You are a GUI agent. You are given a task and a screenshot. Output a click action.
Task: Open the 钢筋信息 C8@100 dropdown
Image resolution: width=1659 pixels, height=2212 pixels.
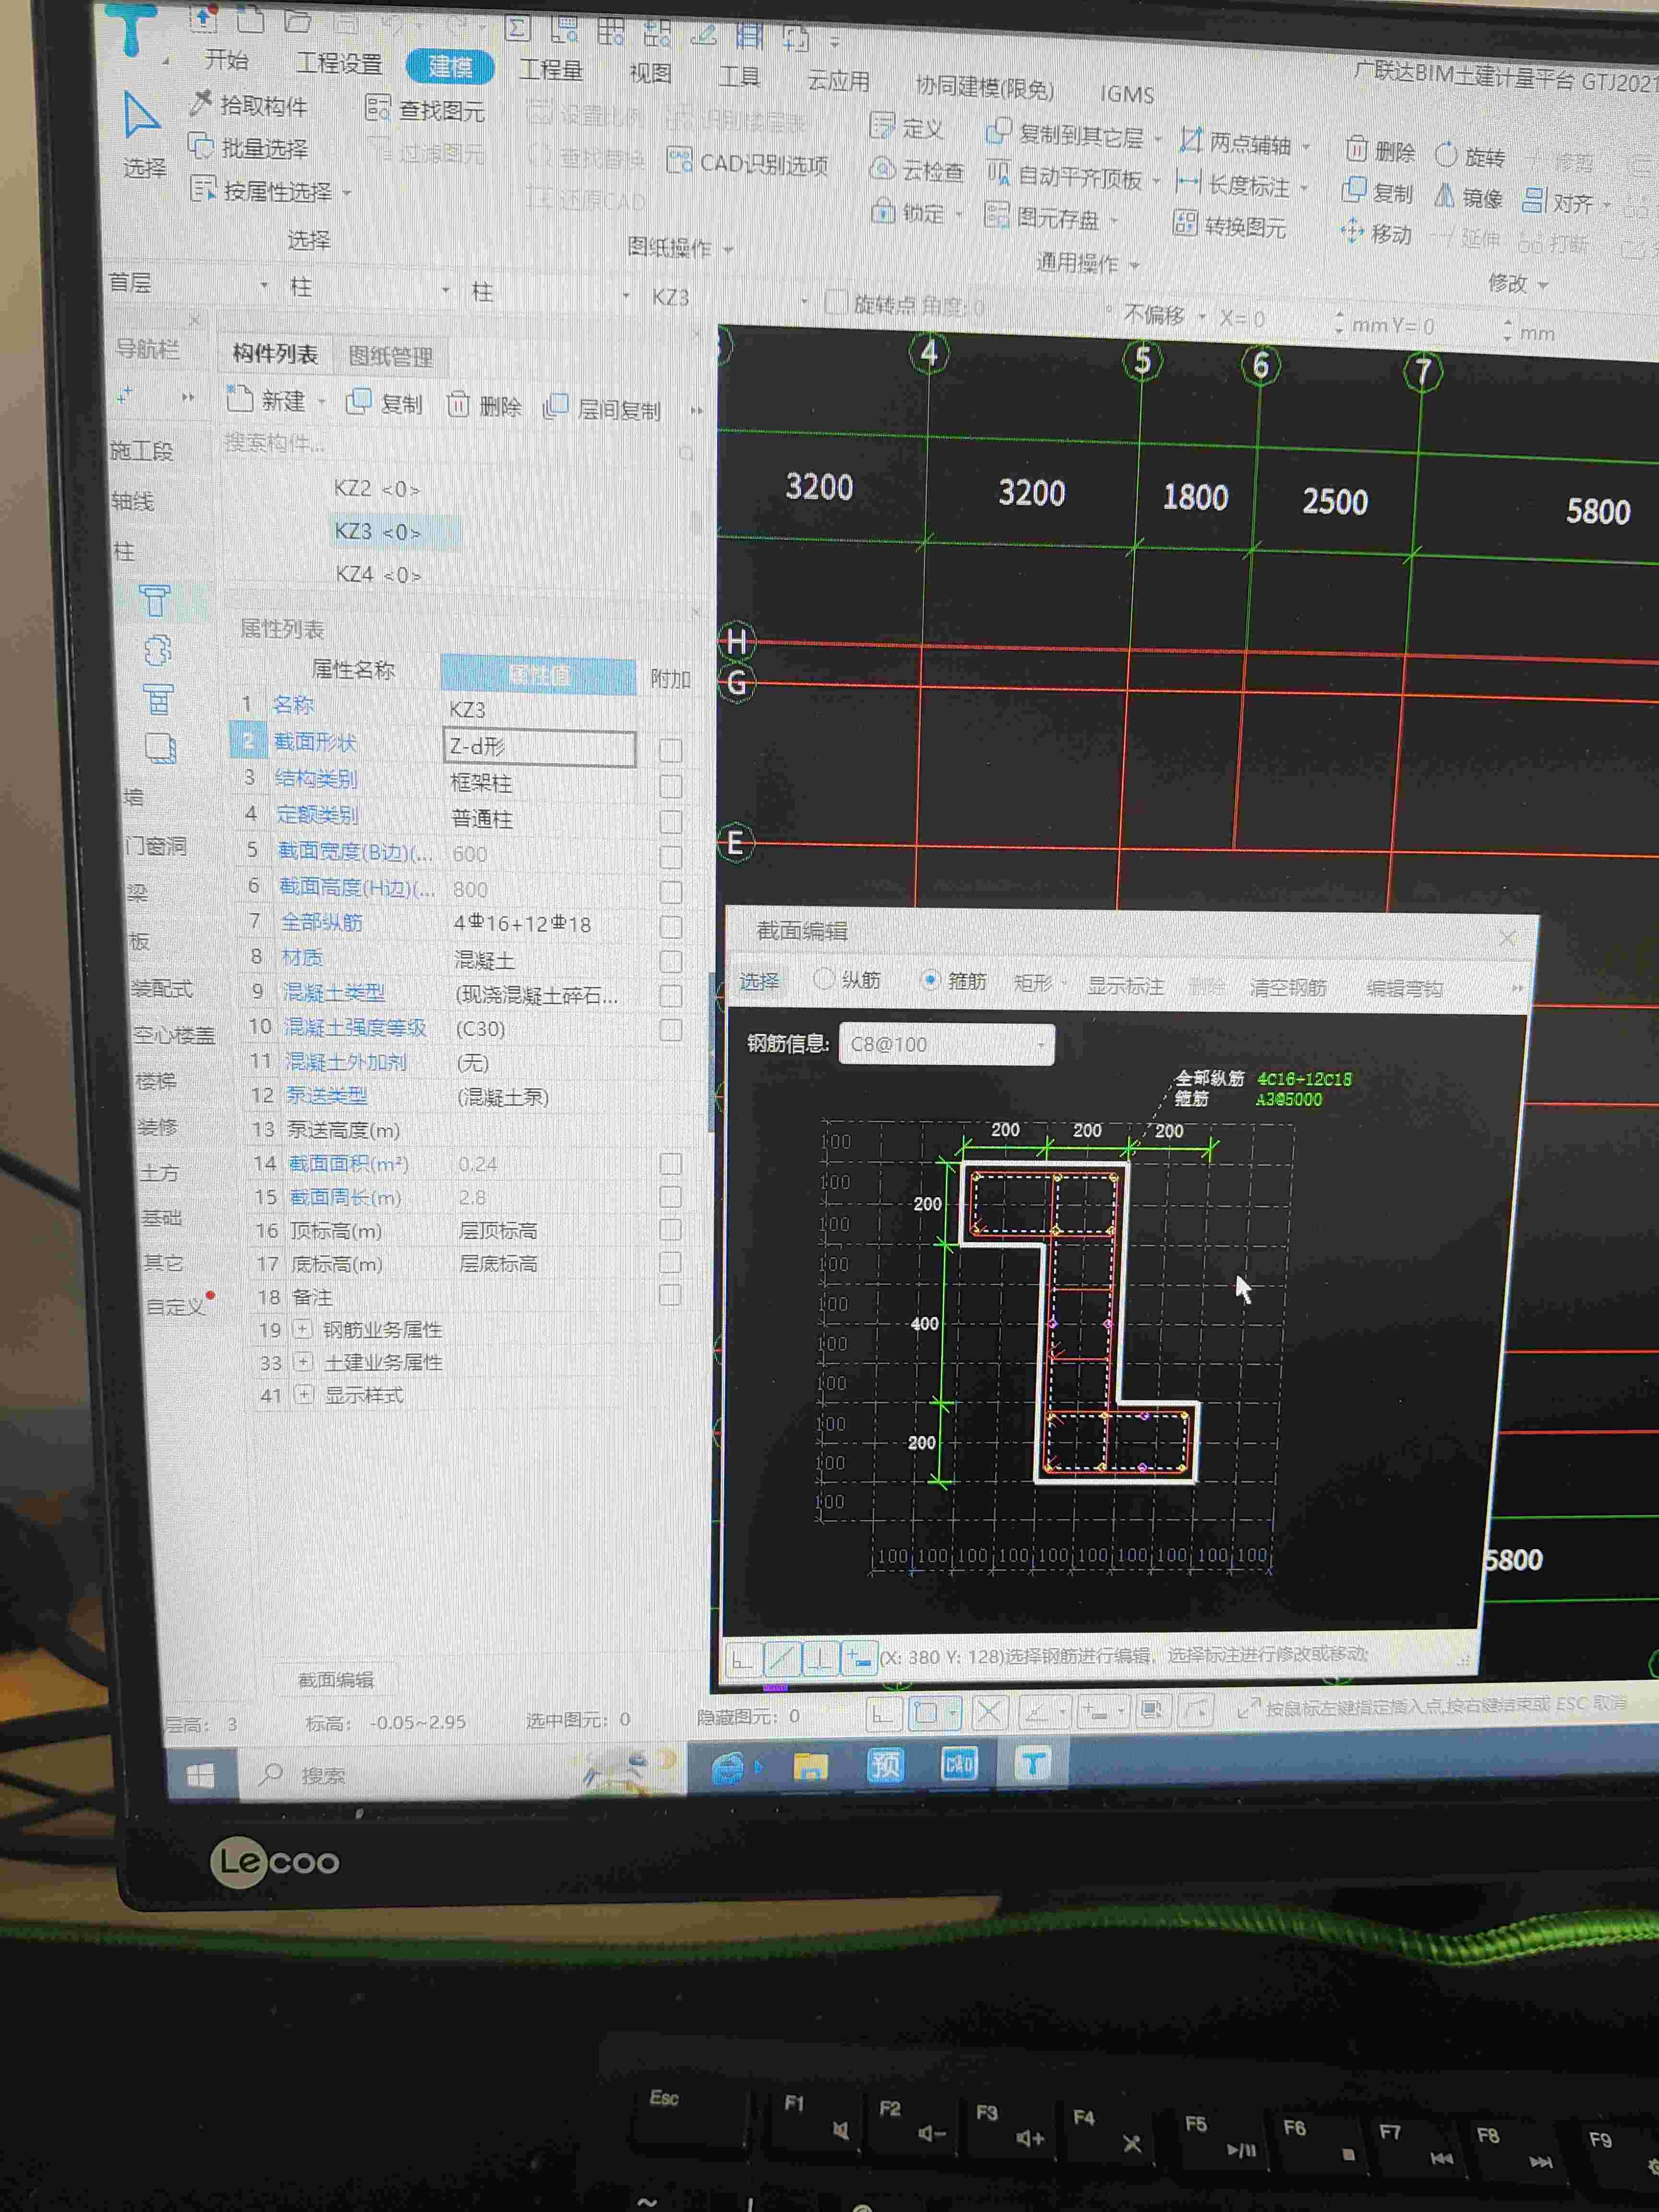coord(1041,1045)
